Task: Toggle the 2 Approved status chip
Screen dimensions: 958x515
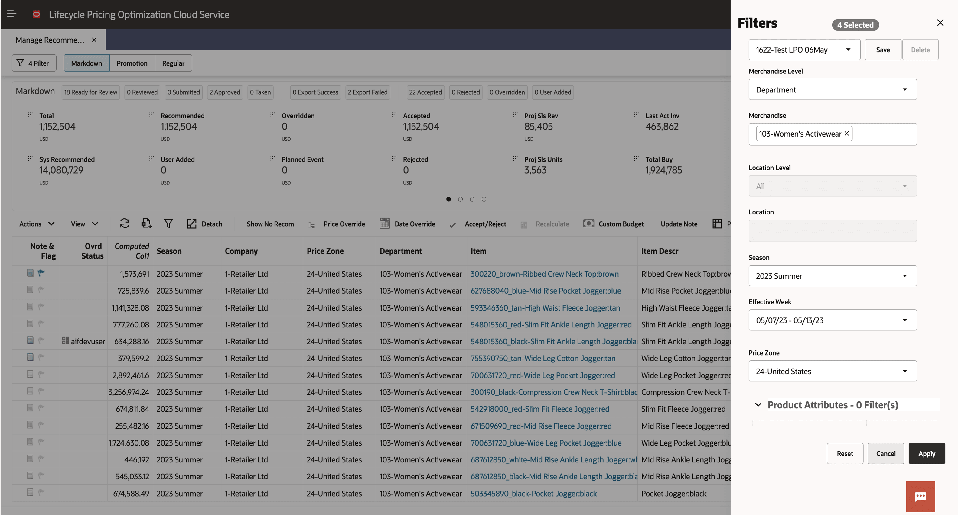Action: (225, 92)
